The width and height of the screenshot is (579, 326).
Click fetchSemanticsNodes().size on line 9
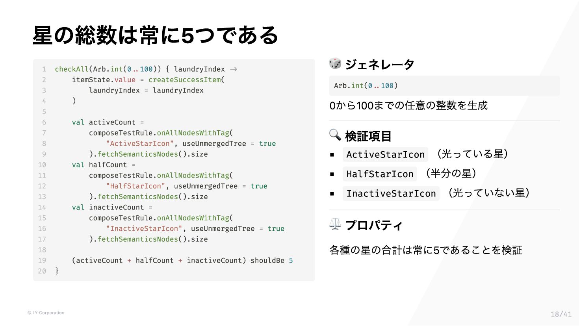152,154
